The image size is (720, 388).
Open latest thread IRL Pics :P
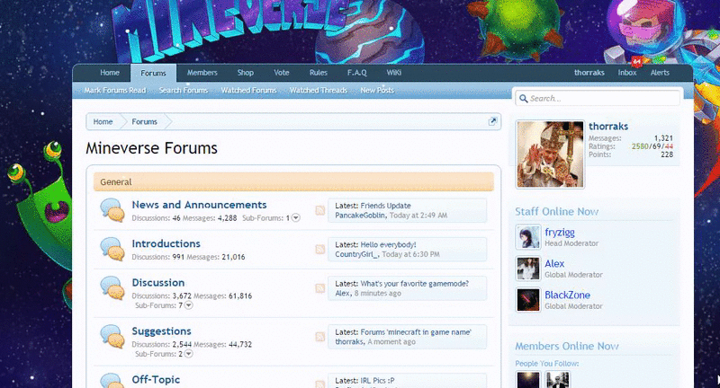377,381
